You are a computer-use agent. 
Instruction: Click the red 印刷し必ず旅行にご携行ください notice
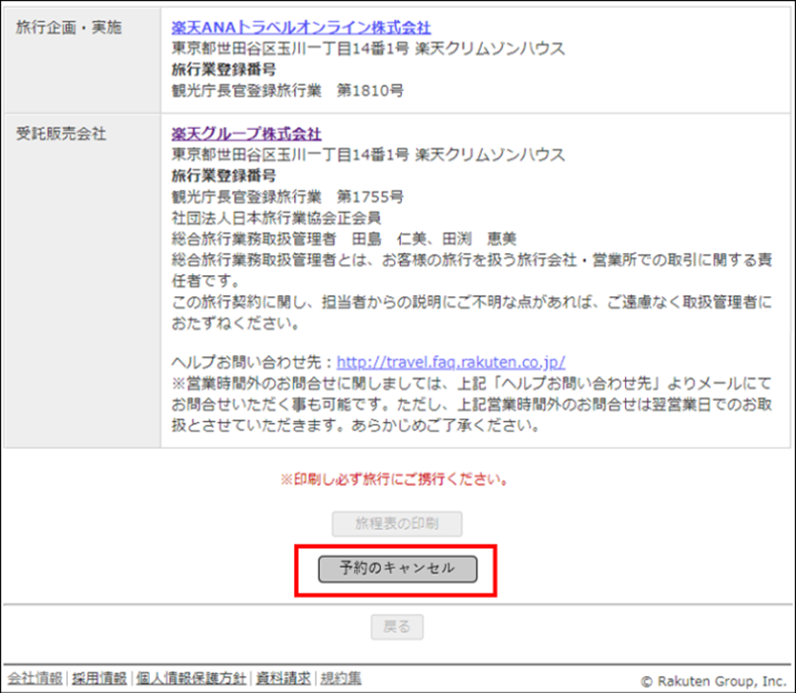395,480
